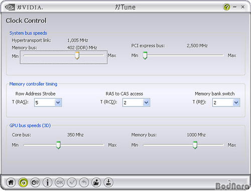The width and height of the screenshot is (251, 191).
Task: Click the nTune title text
Action: [x=125, y=7]
